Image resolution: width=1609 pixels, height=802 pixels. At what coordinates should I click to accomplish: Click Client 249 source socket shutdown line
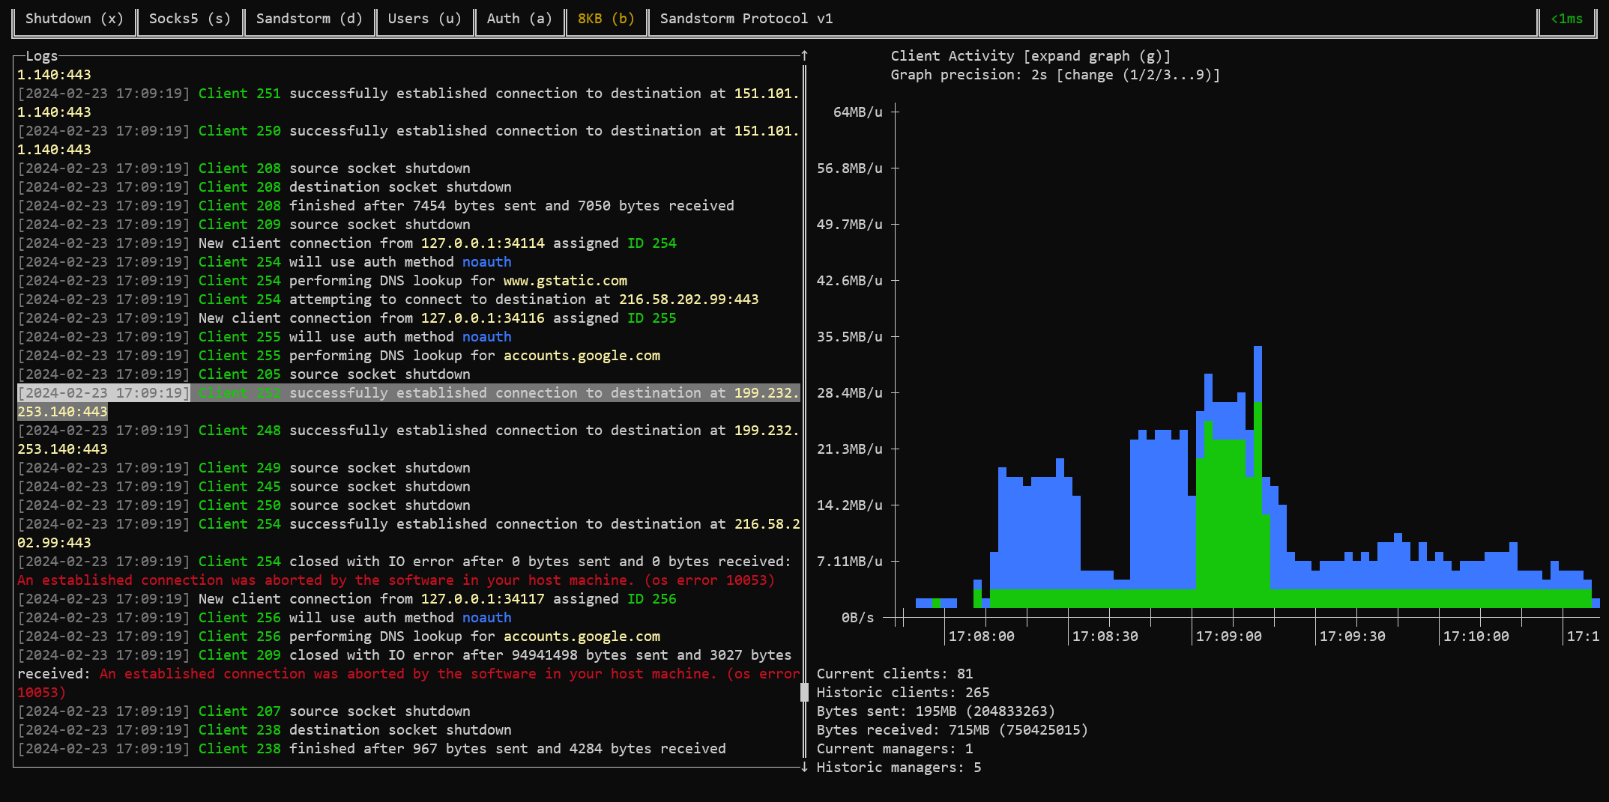(244, 468)
